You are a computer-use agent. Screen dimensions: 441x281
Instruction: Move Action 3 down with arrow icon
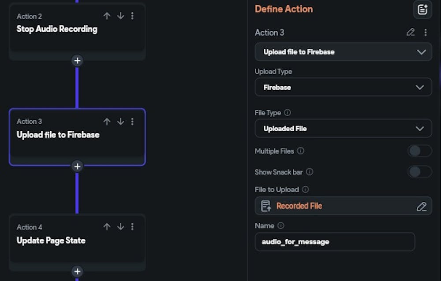(120, 122)
